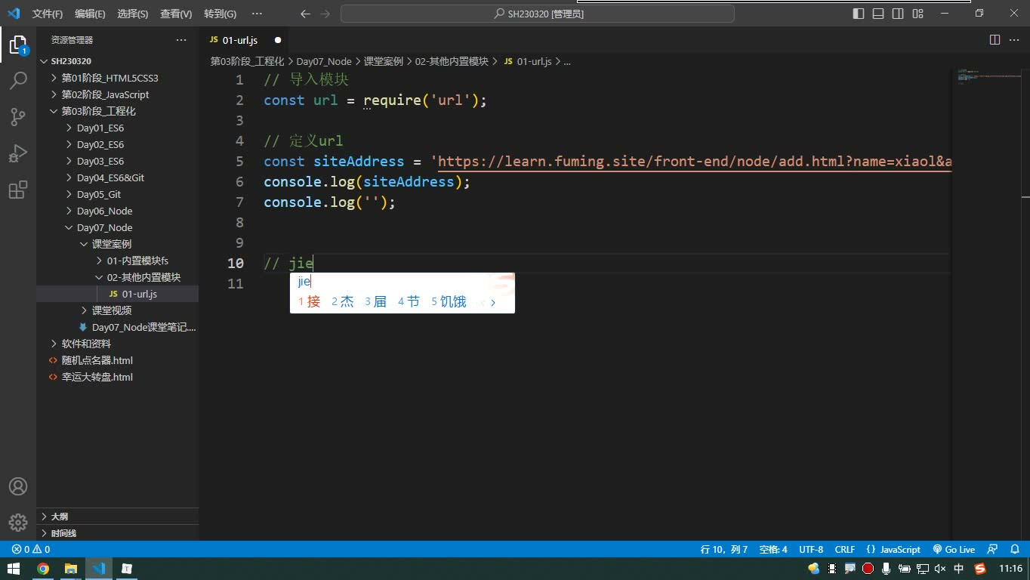The width and height of the screenshot is (1030, 580).
Task: Choose candidate 杰 in the IME popup
Action: 343,301
